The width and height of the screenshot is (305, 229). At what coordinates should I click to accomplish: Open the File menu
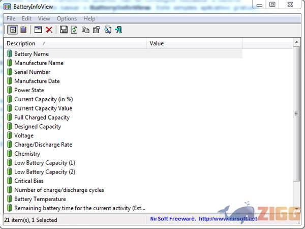pos(11,19)
